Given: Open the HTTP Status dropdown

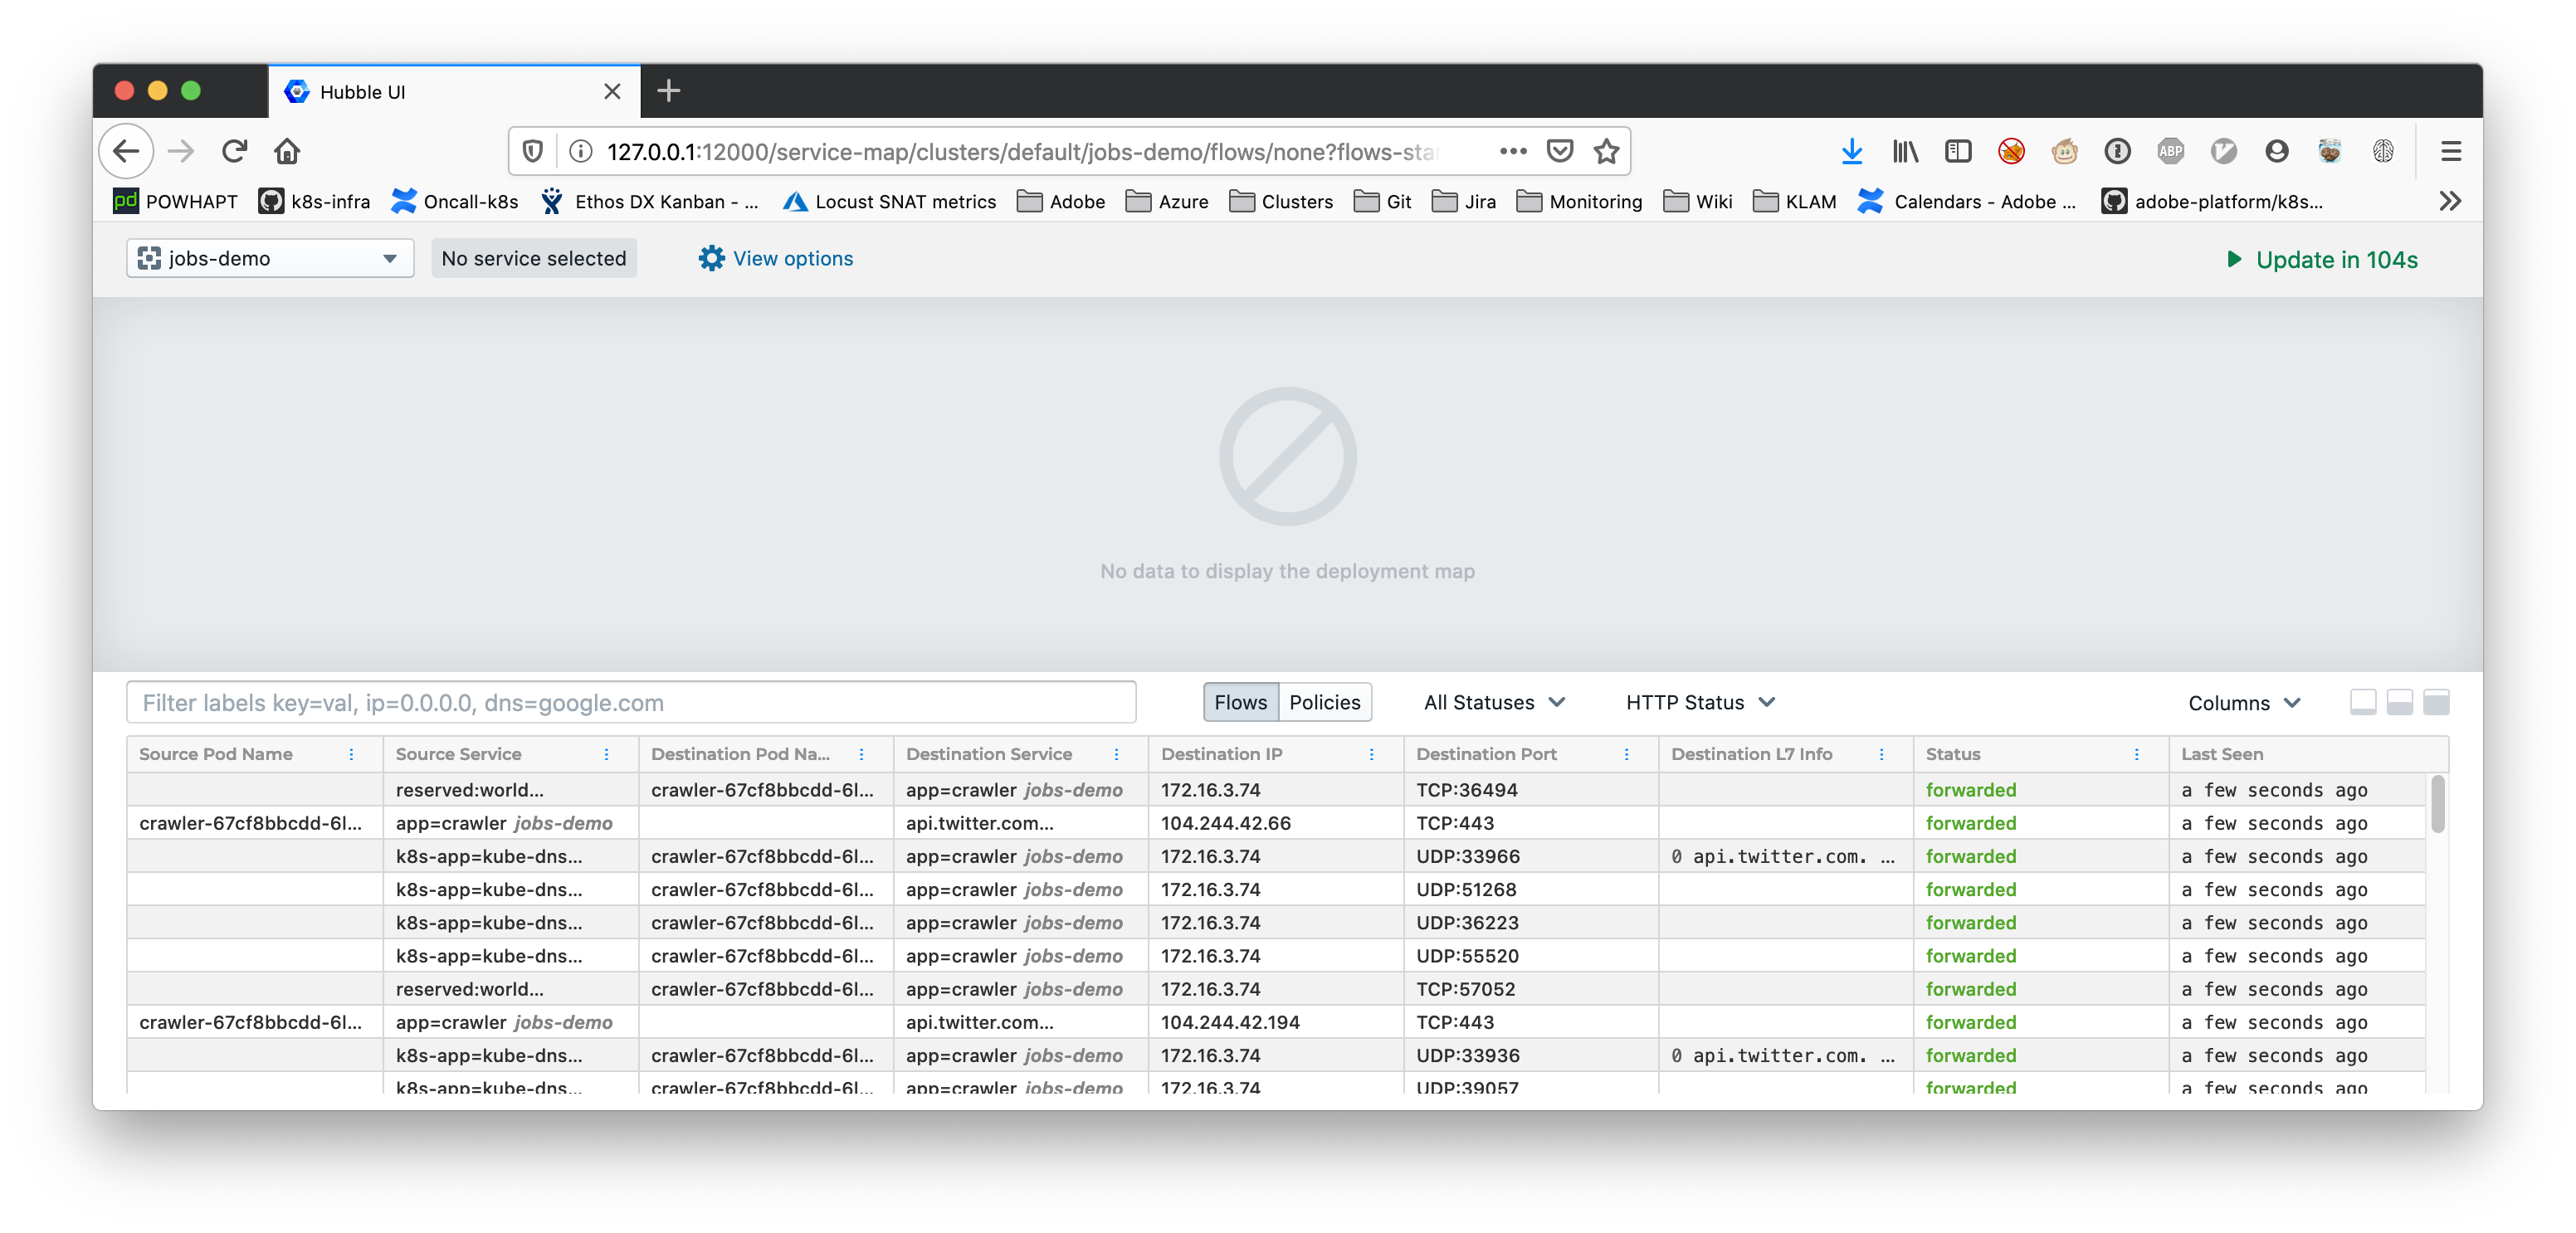Looking at the screenshot, I should click(x=1698, y=702).
